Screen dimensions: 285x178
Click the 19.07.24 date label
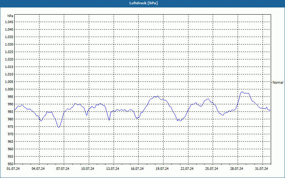coord(162,169)
